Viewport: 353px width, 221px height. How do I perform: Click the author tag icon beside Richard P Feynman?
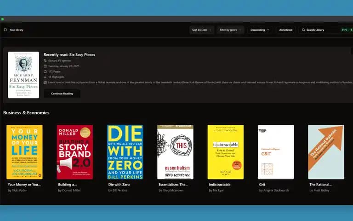45,61
